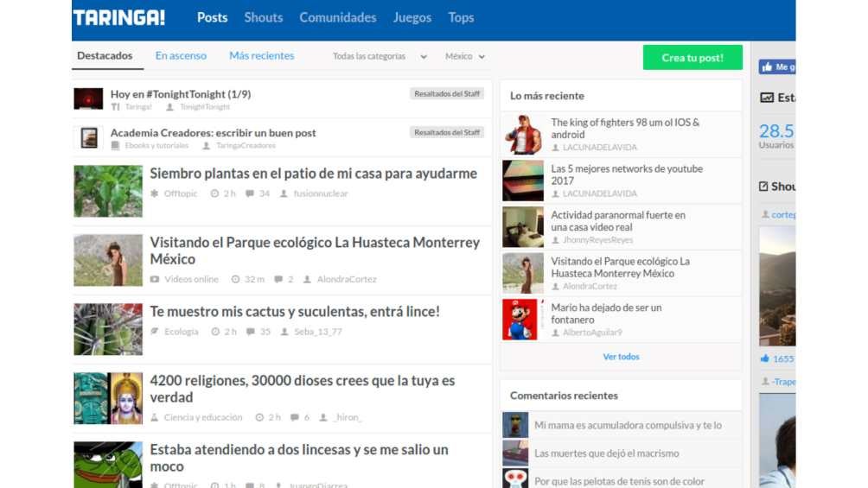The height and width of the screenshot is (488, 868).
Task: Click user icon beside fusionnuclear
Action: pyautogui.click(x=284, y=193)
